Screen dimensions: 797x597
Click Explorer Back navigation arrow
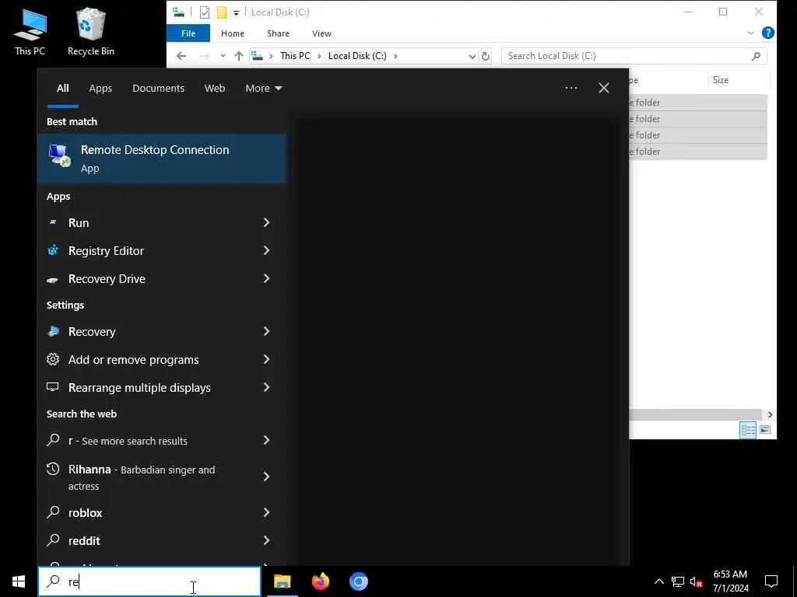click(x=181, y=56)
